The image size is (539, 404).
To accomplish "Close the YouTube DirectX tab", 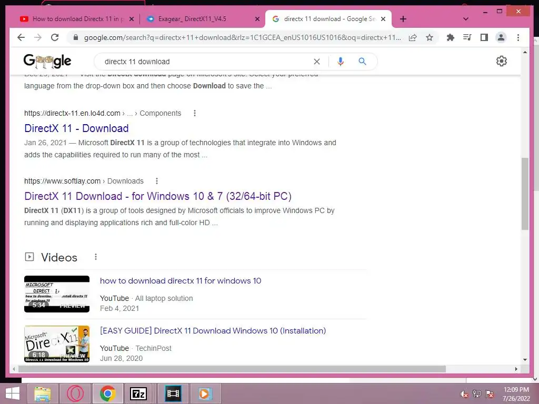I will point(131,19).
